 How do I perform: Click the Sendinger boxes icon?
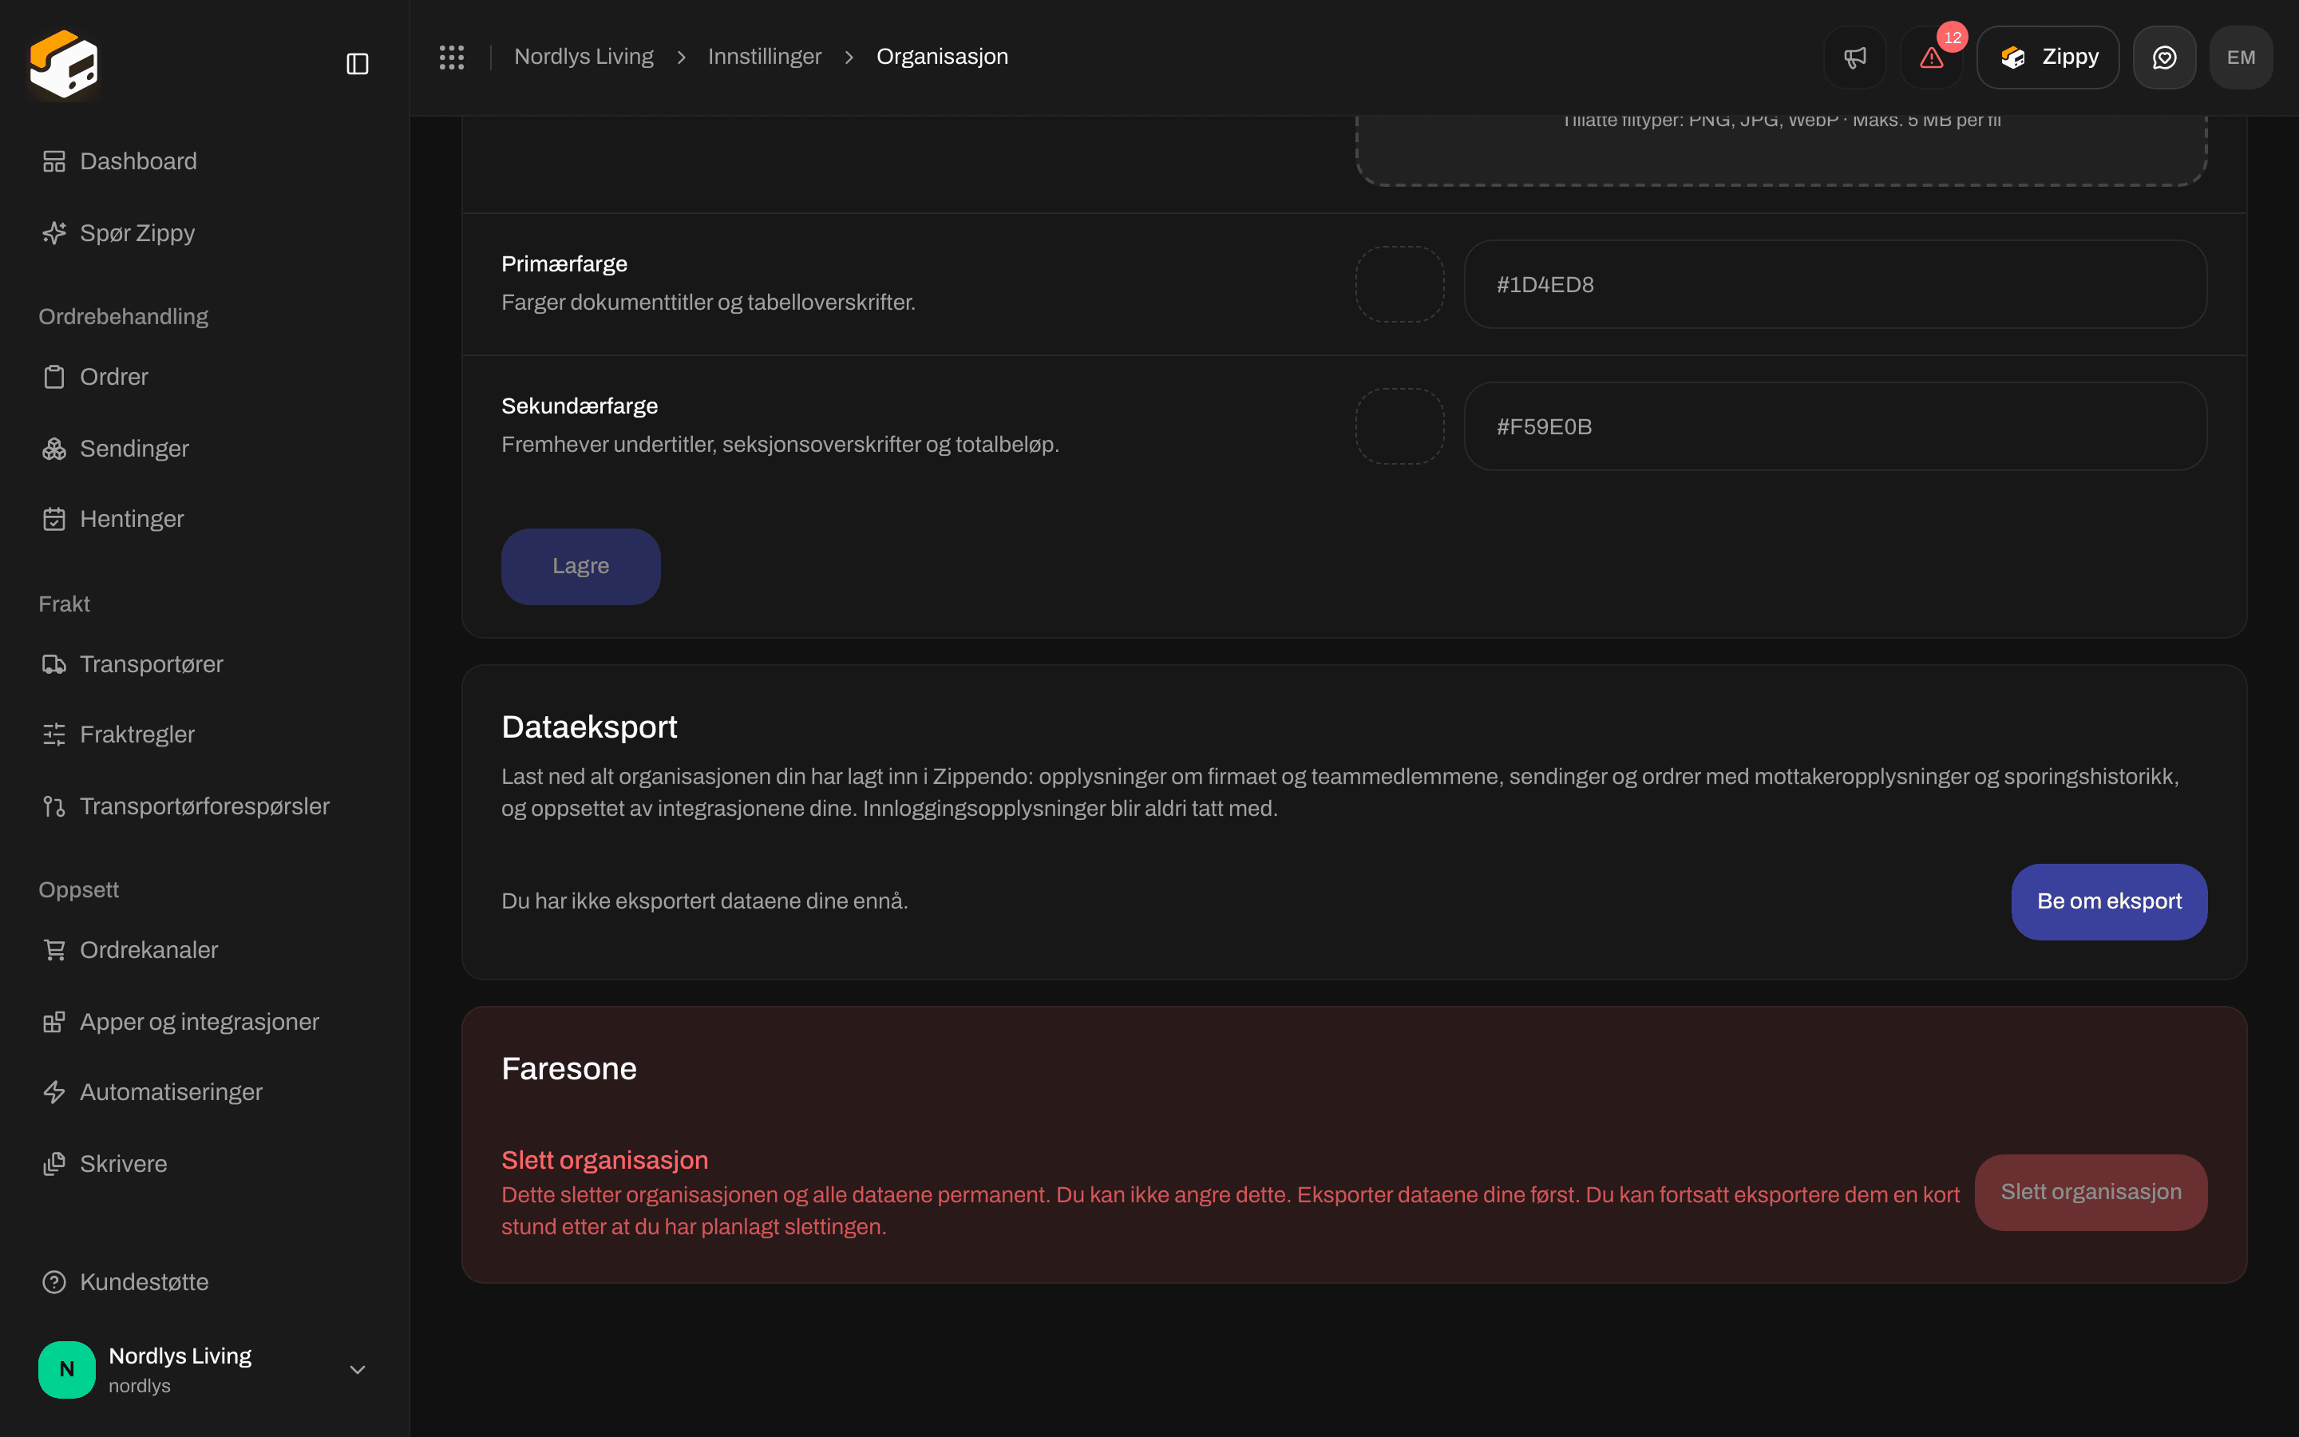point(54,449)
